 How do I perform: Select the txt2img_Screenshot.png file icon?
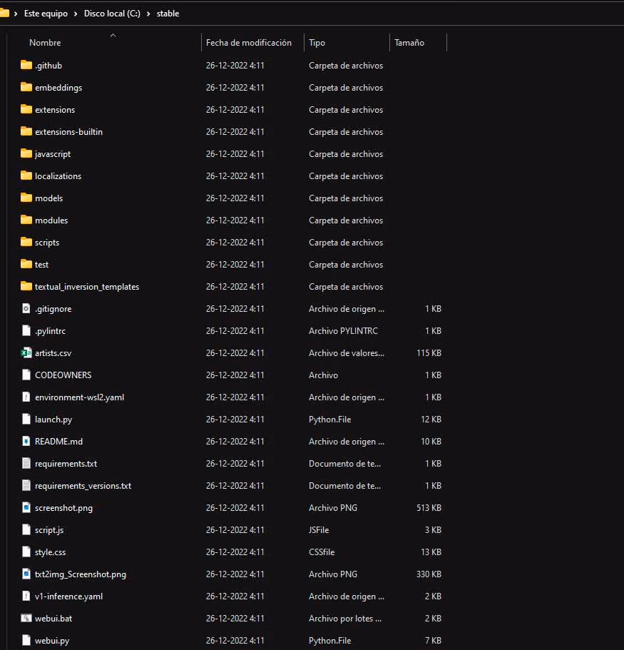point(26,574)
